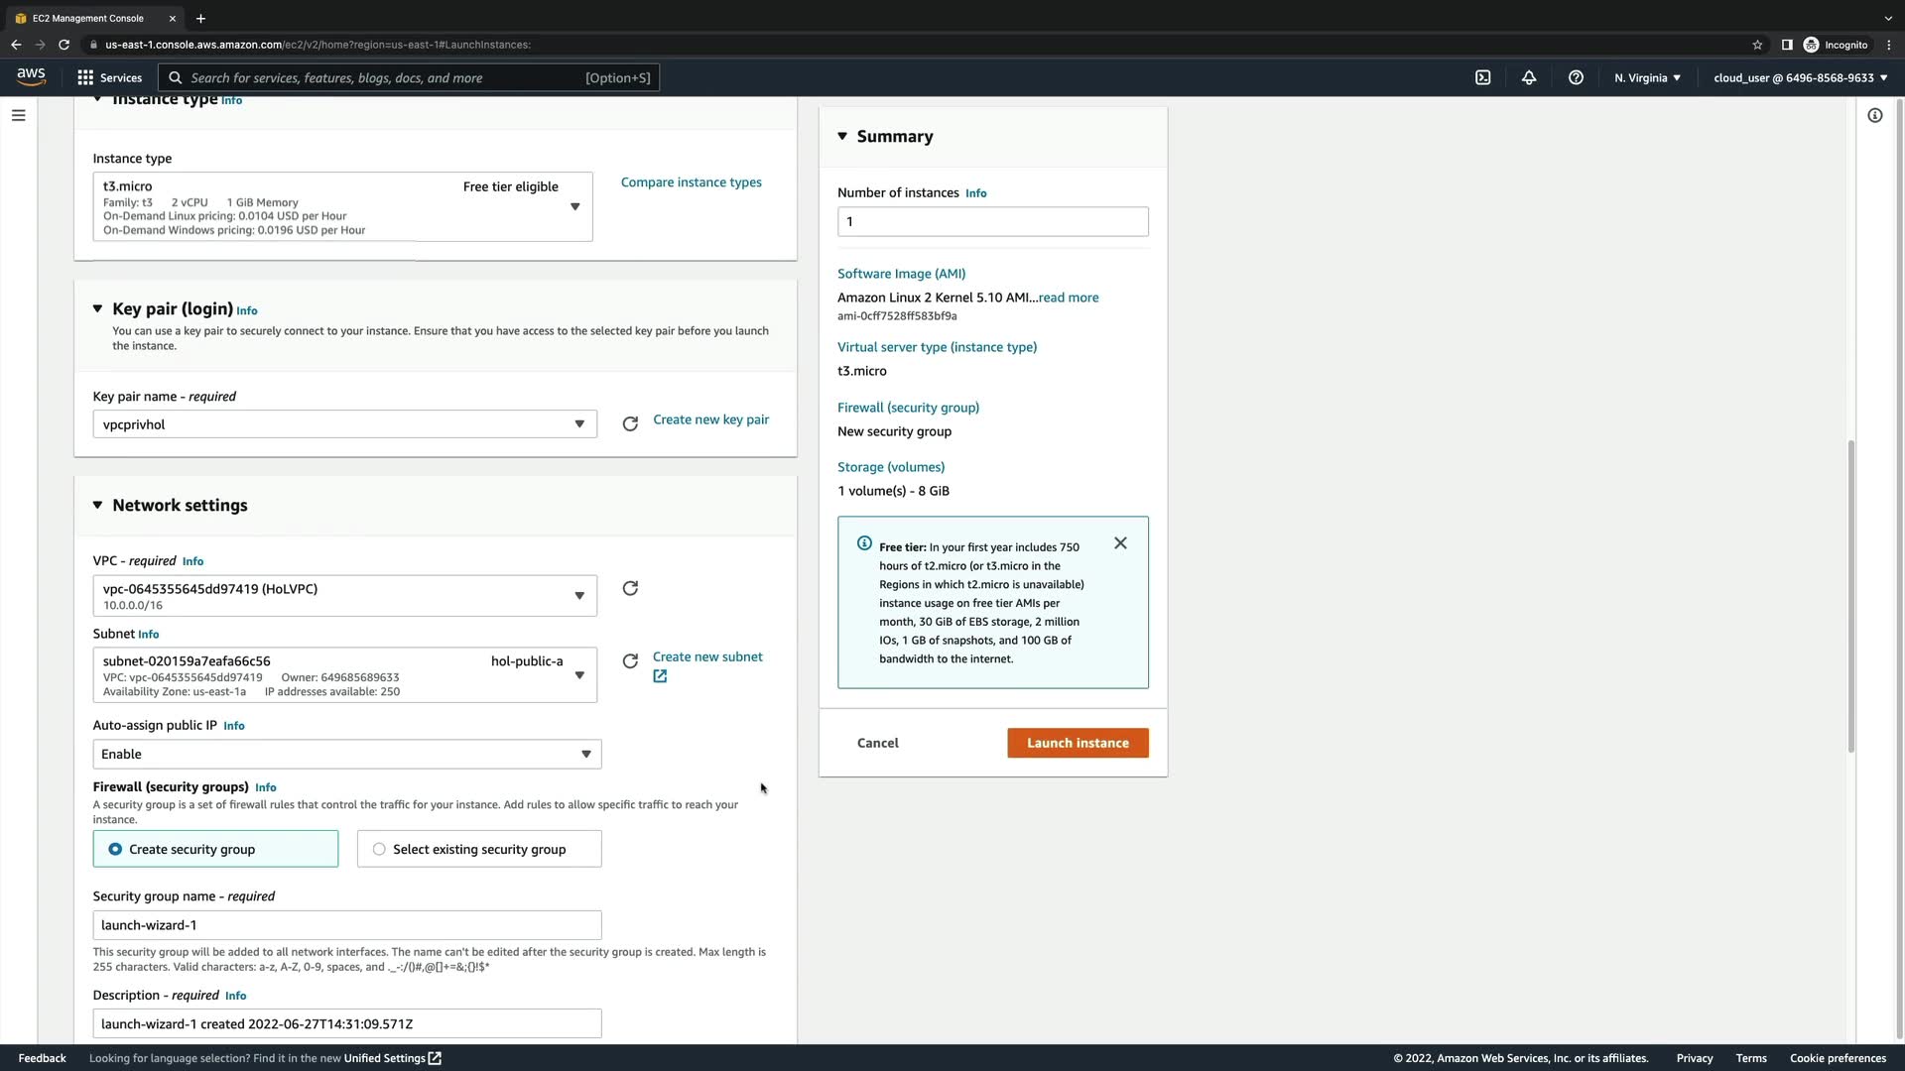1905x1071 pixels.
Task: Refresh the key pair list
Action: [630, 424]
